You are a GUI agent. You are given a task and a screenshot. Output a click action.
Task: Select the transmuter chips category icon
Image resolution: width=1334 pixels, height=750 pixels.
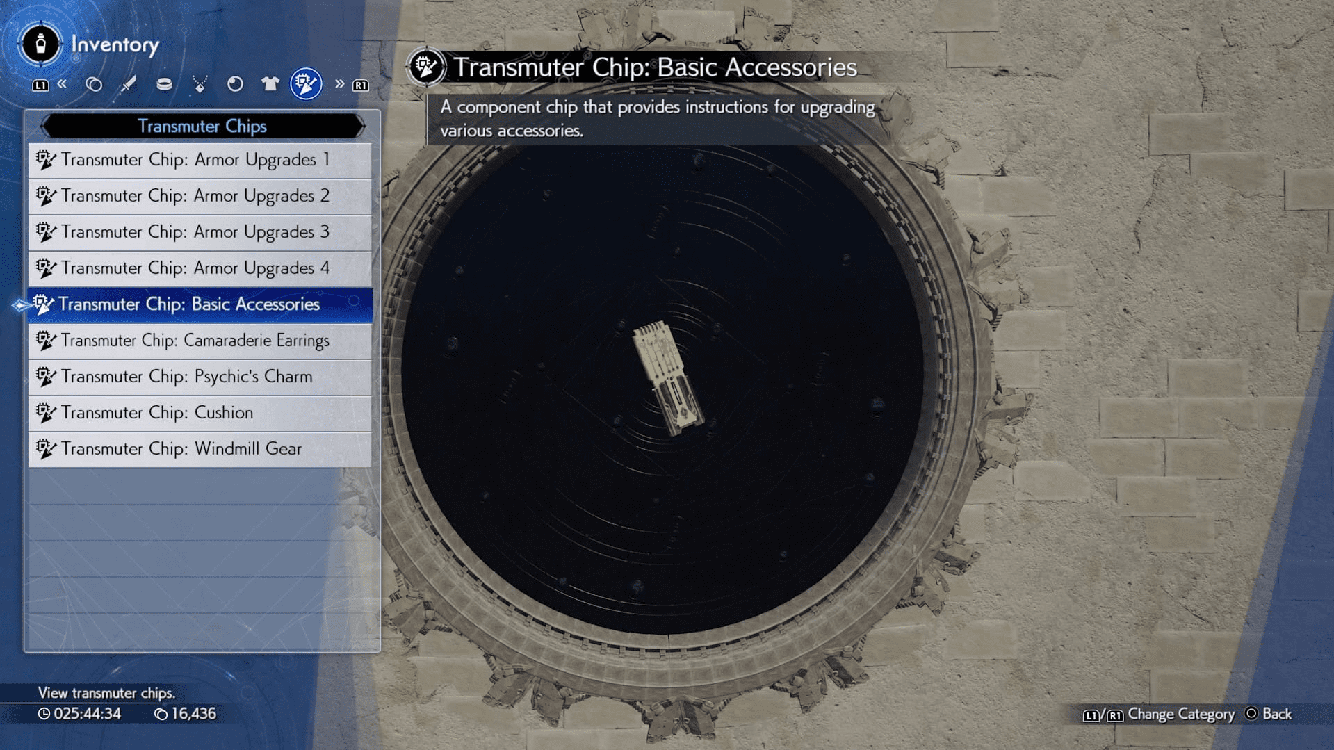(x=306, y=84)
